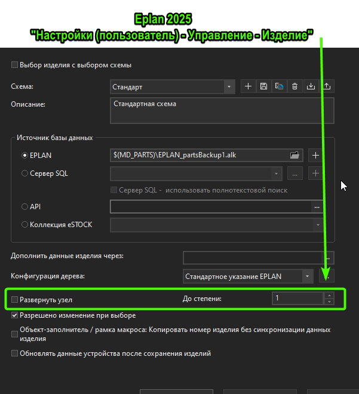The height and width of the screenshot is (394, 359).
Task: Click the Описание text field
Action: tap(222, 110)
